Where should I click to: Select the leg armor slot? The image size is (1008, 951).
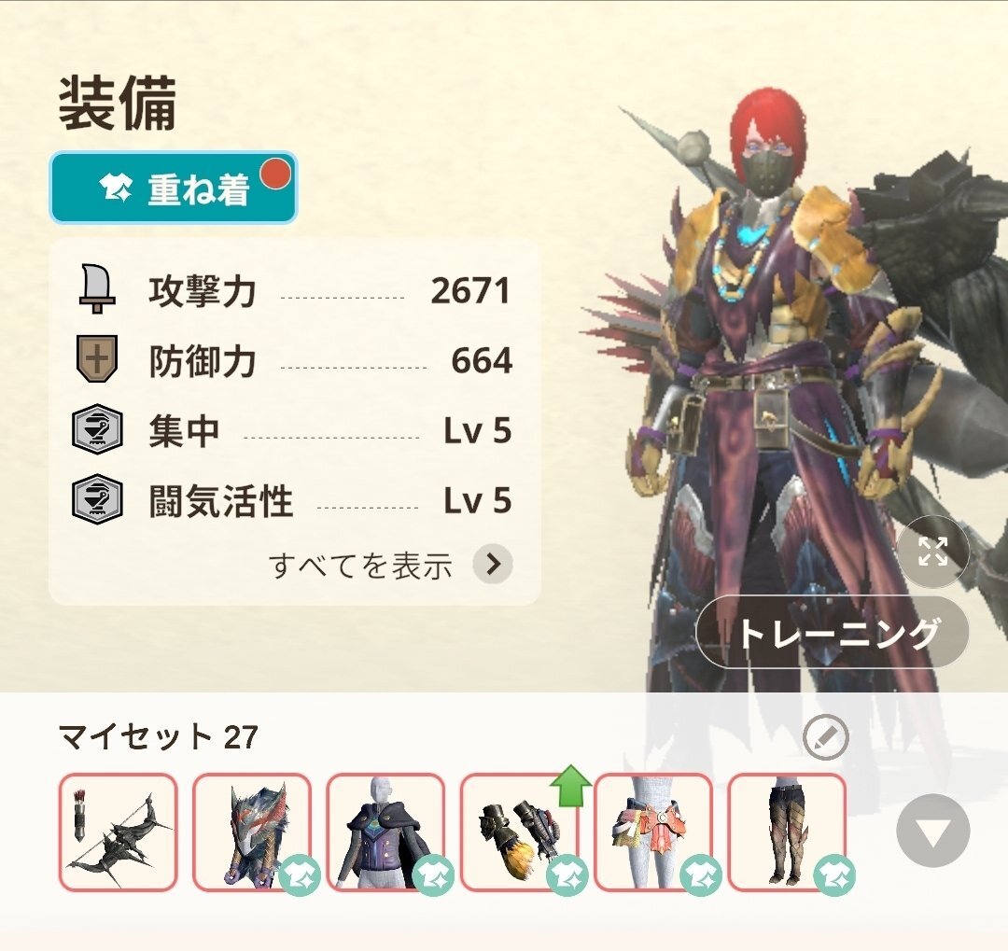pos(787,832)
